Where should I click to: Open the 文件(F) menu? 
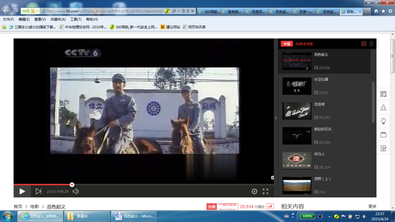click(8, 19)
